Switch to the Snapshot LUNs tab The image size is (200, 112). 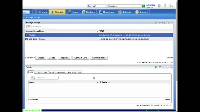pos(74,72)
